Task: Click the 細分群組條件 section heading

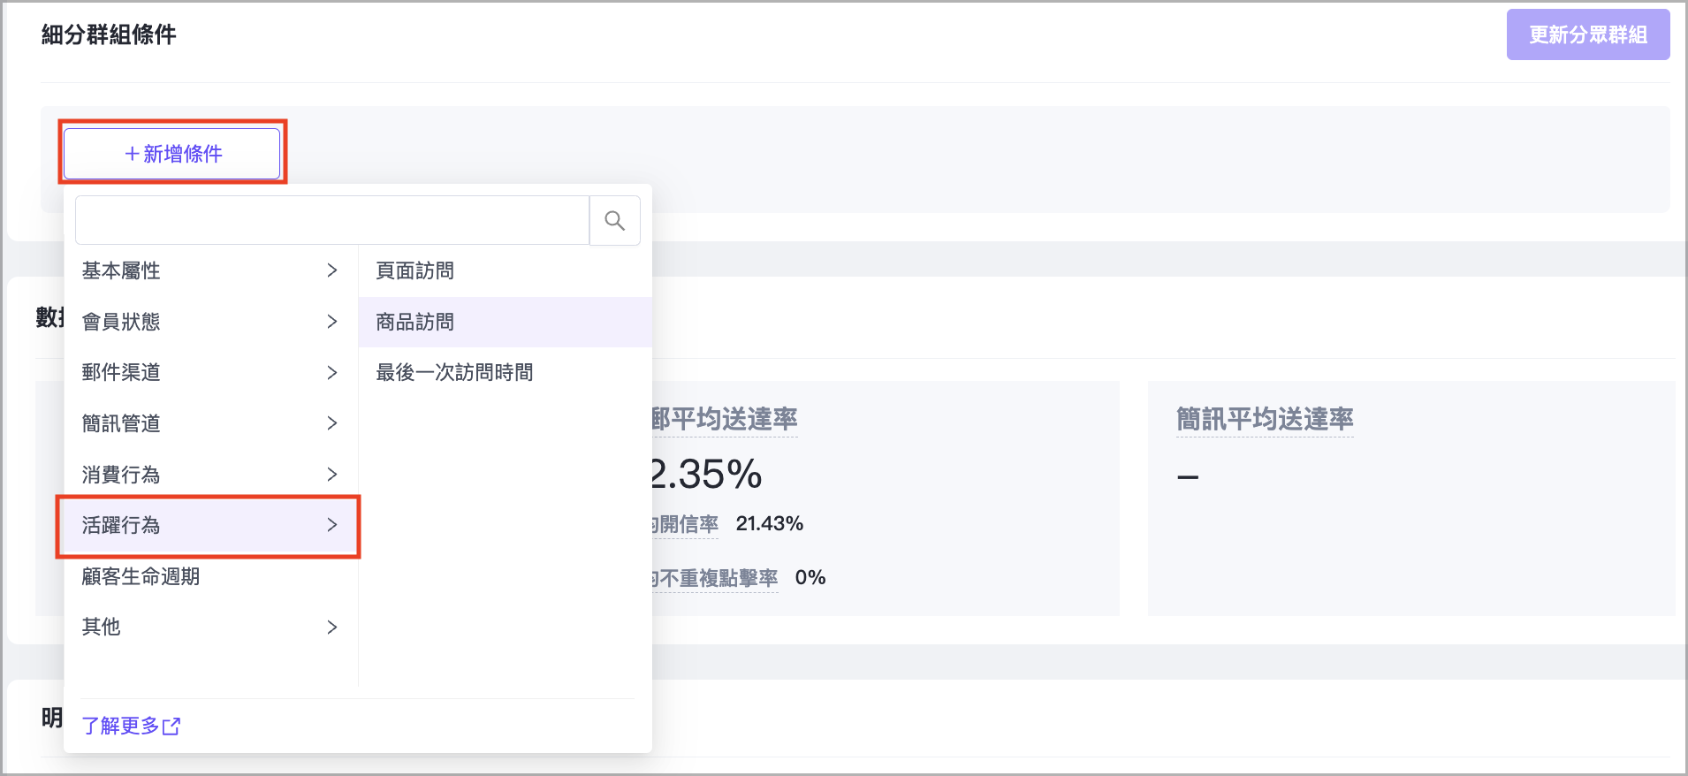Action: tap(109, 34)
